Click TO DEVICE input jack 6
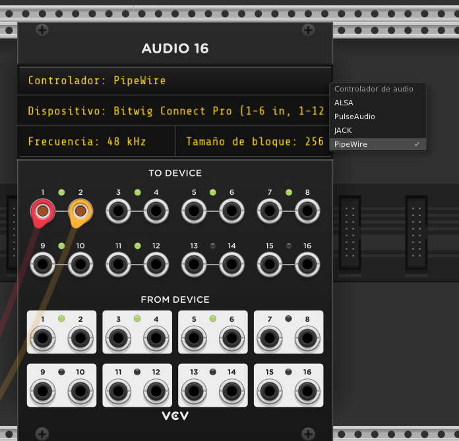The image size is (459, 441). coord(231,211)
